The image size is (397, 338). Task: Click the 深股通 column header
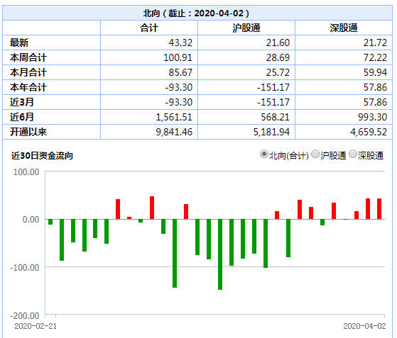(344, 28)
